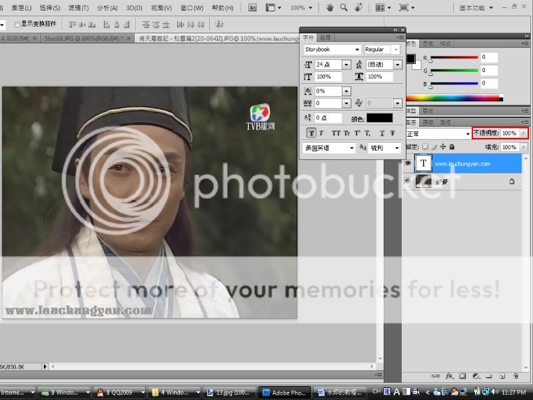
Task: Open the 0% scaling dropdown arrow
Action: pos(346,91)
